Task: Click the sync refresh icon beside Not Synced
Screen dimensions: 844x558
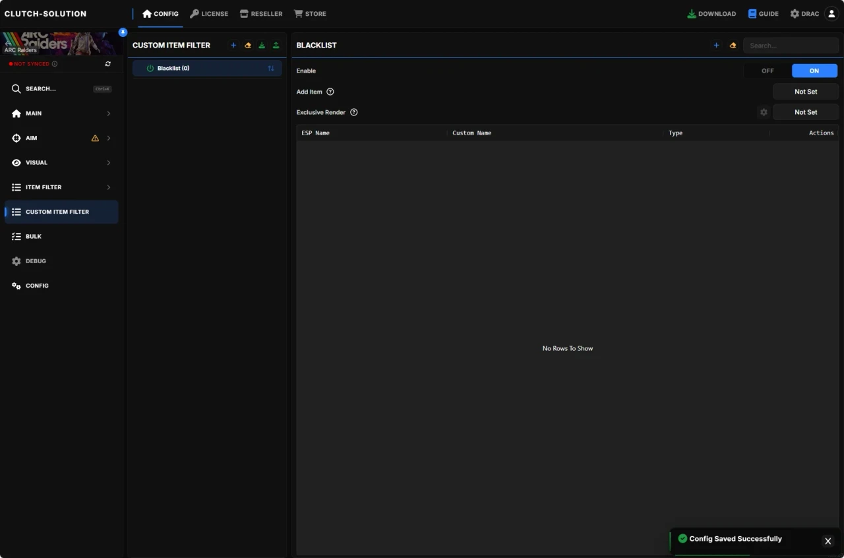Action: [x=108, y=64]
